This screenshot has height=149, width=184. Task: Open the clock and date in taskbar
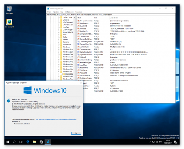pyautogui.click(x=168, y=142)
